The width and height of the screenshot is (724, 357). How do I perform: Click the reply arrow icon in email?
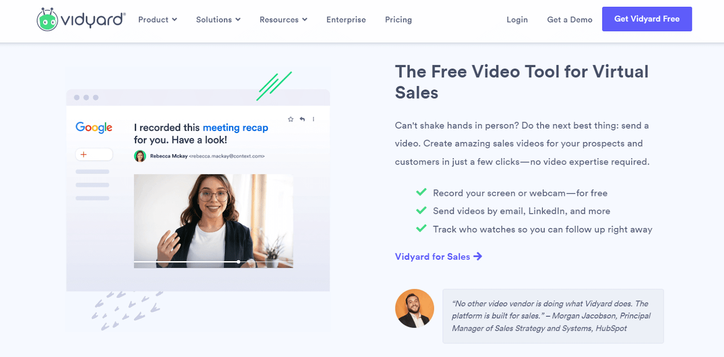coord(302,119)
